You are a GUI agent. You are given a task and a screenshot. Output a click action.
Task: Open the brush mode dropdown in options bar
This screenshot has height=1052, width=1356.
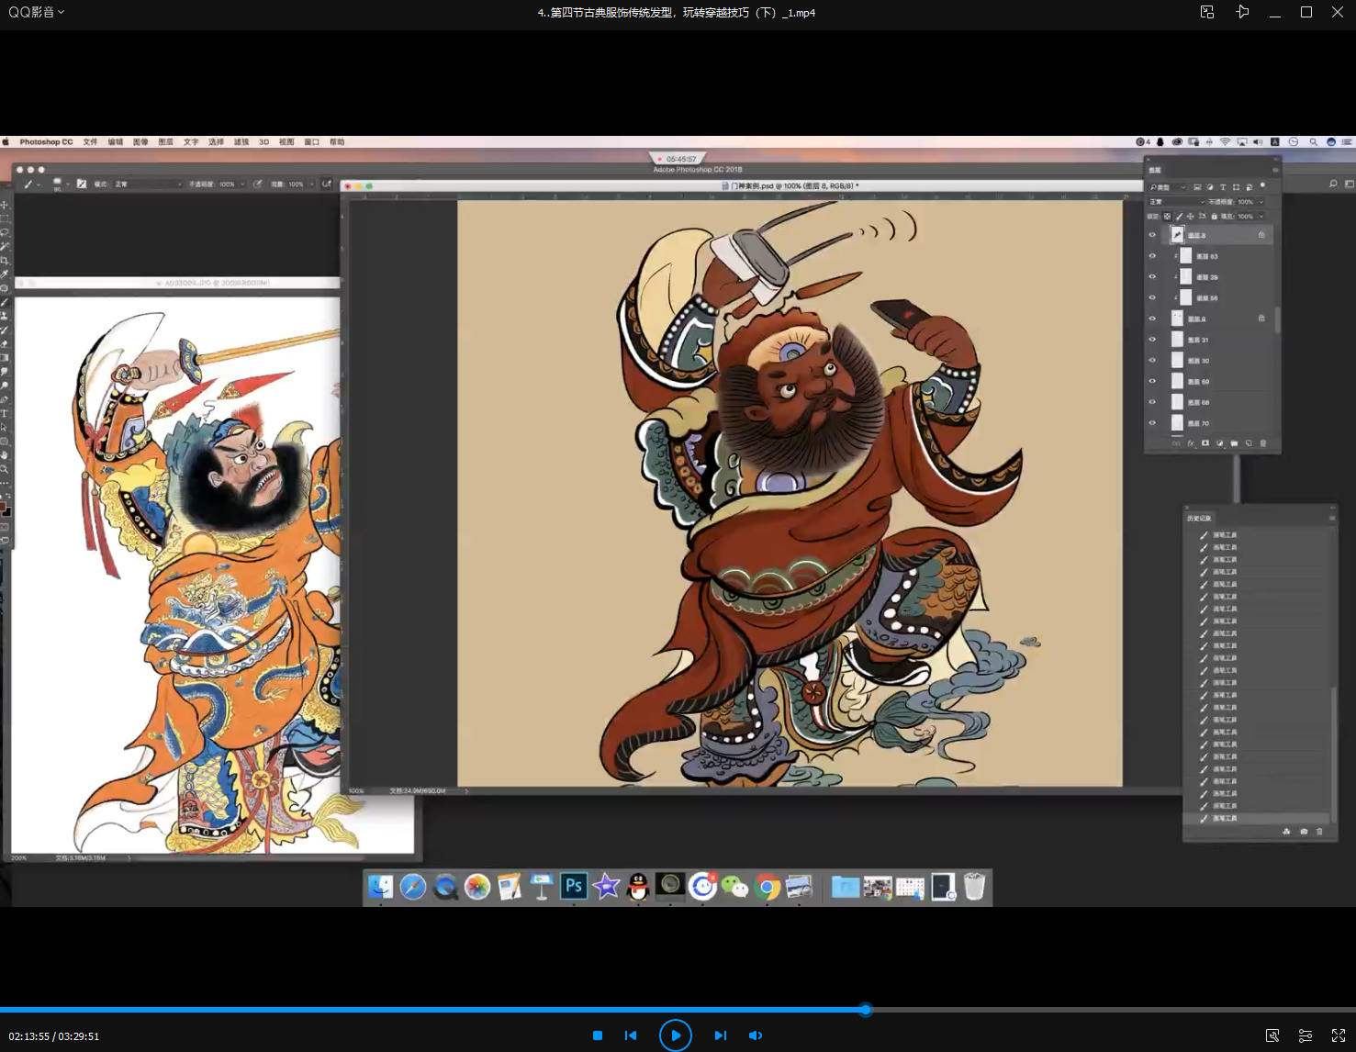[147, 185]
